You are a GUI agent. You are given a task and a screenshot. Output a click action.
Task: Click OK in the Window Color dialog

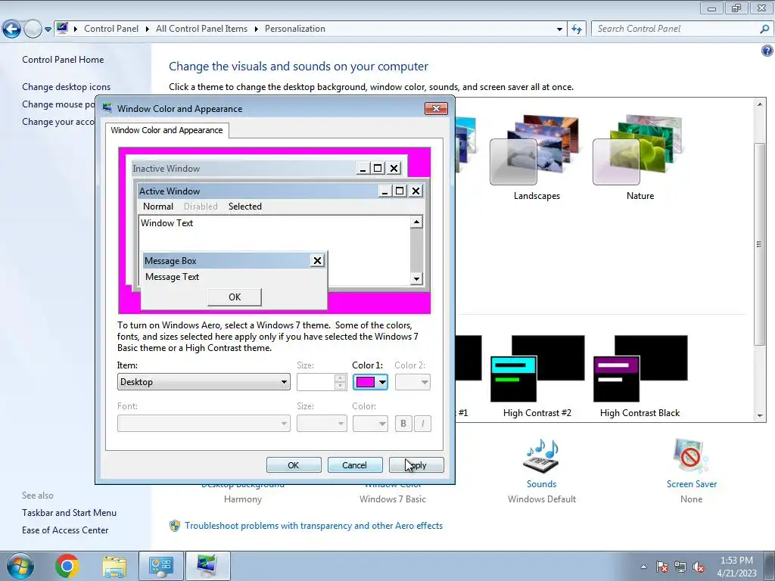pos(294,465)
